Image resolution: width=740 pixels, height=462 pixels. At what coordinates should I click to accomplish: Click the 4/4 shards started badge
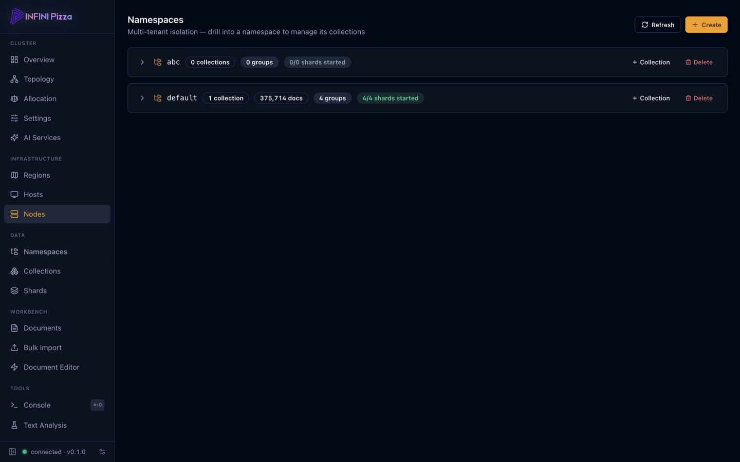tap(390, 98)
